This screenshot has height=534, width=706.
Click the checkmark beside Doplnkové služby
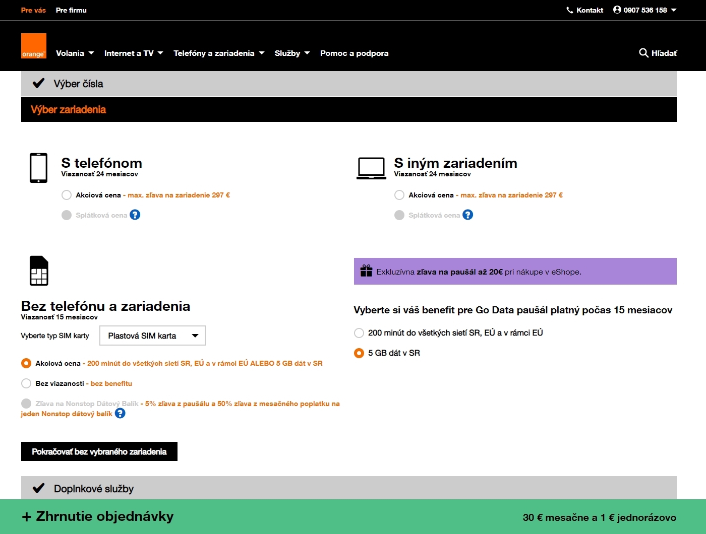click(38, 488)
